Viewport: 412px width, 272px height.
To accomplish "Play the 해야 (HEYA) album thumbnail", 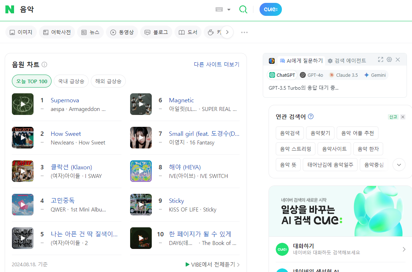I will (141, 171).
